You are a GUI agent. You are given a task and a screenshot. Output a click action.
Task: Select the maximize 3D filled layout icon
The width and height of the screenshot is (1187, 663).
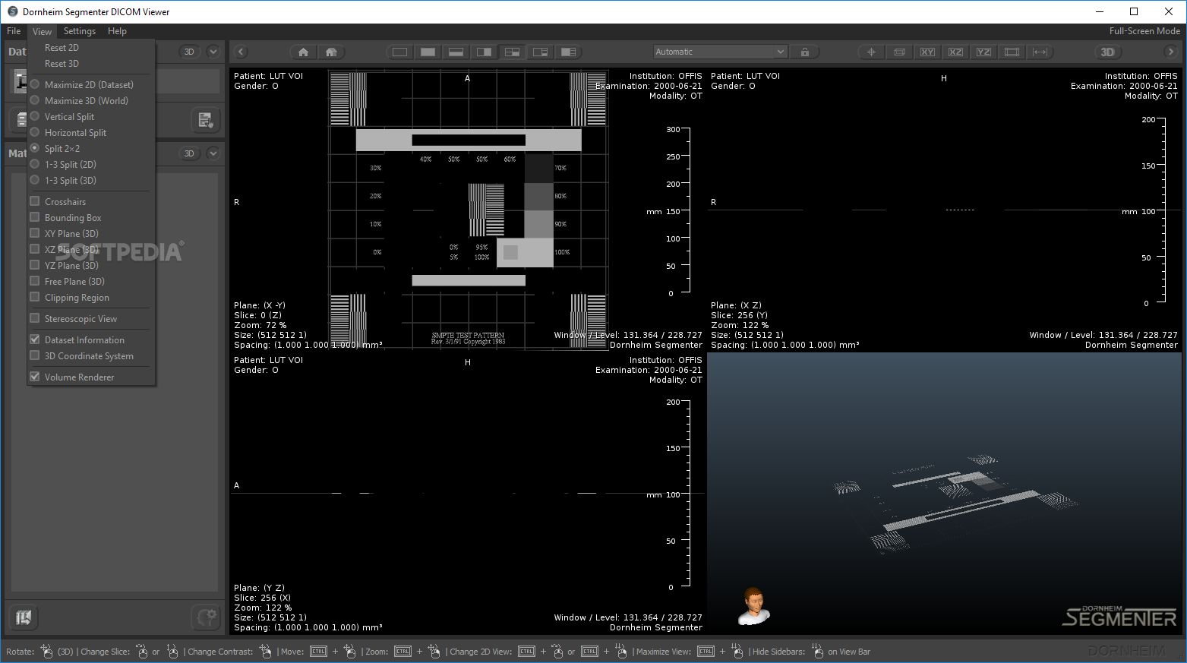point(428,52)
